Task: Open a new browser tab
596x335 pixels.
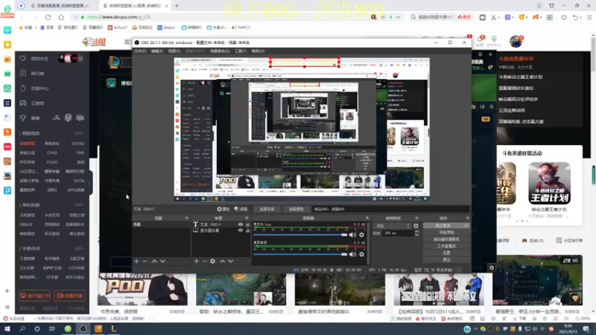Action: click(x=177, y=6)
